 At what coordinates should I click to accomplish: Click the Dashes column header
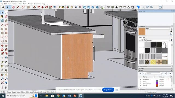(162, 77)
